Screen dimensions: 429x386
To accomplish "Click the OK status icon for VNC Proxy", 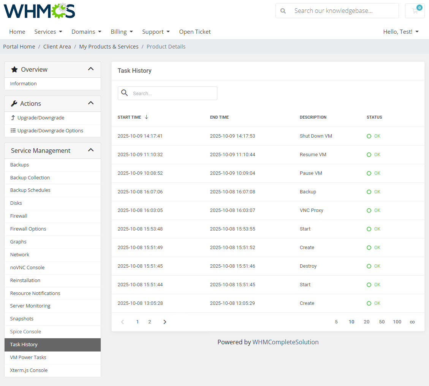I will coord(369,210).
